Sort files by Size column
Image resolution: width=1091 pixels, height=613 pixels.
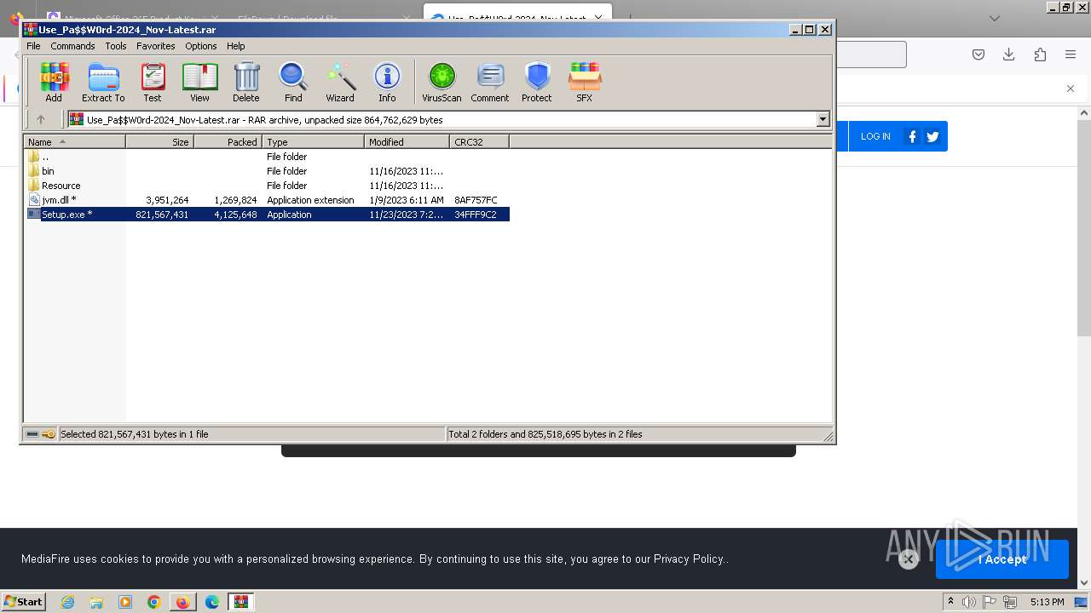pos(160,141)
